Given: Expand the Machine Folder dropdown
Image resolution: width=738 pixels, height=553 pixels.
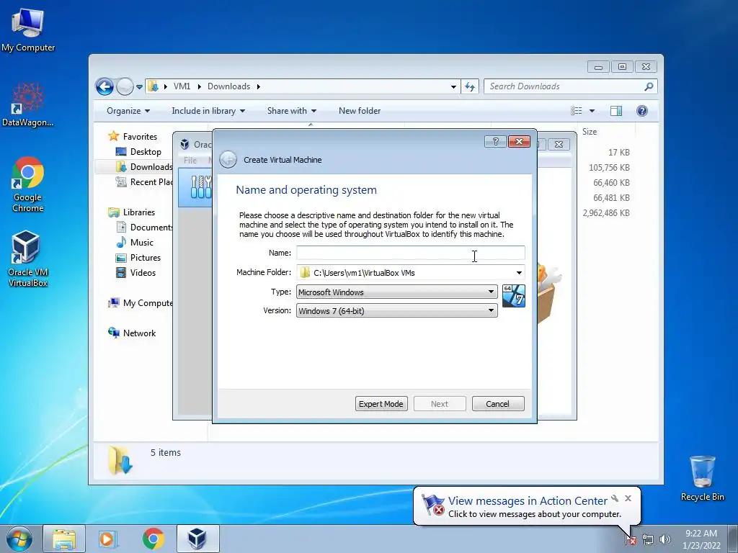Looking at the screenshot, I should pyautogui.click(x=519, y=273).
